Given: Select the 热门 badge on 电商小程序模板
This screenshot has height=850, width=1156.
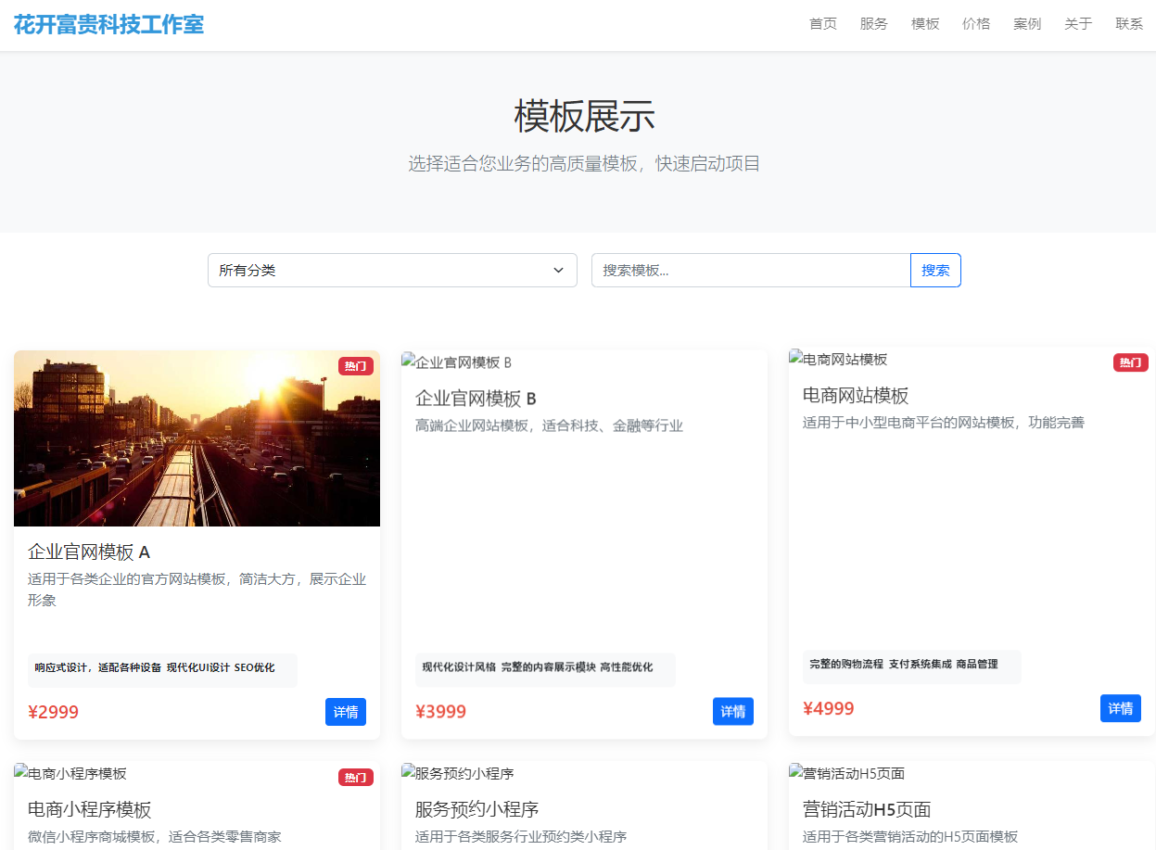Looking at the screenshot, I should (355, 778).
